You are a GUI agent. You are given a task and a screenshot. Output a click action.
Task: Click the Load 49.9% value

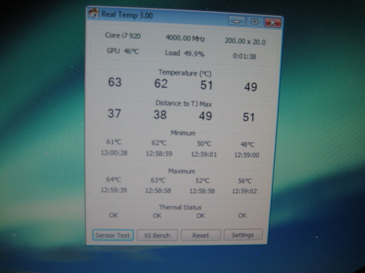coord(185,53)
